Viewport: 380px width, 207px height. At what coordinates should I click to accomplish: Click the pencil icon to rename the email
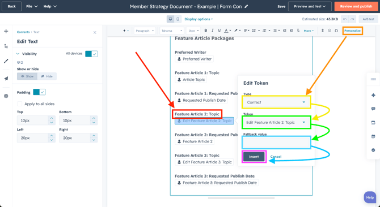tap(246, 7)
